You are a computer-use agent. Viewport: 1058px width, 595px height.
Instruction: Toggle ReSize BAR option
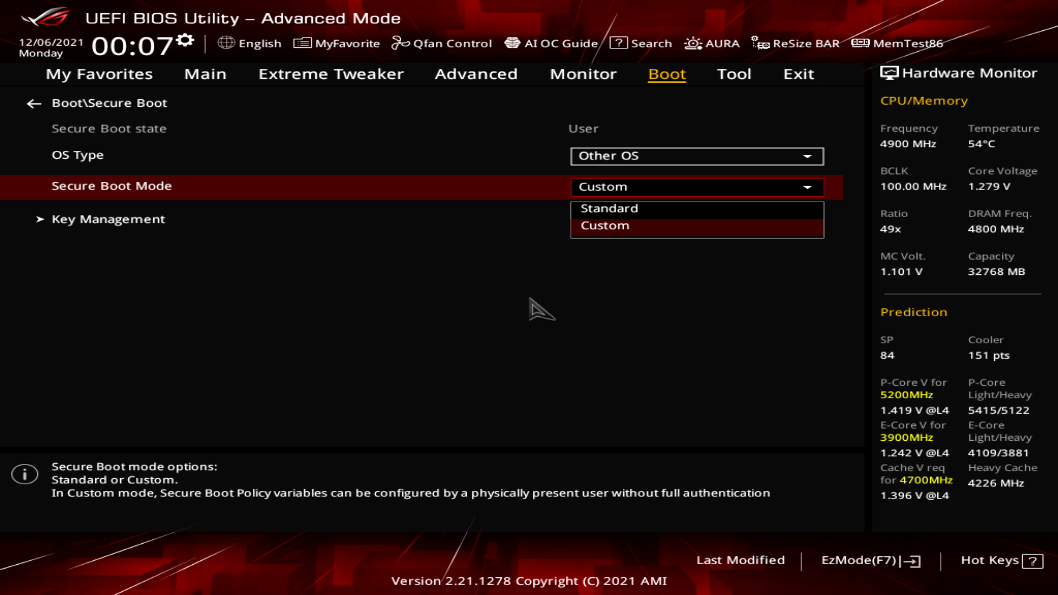(795, 44)
